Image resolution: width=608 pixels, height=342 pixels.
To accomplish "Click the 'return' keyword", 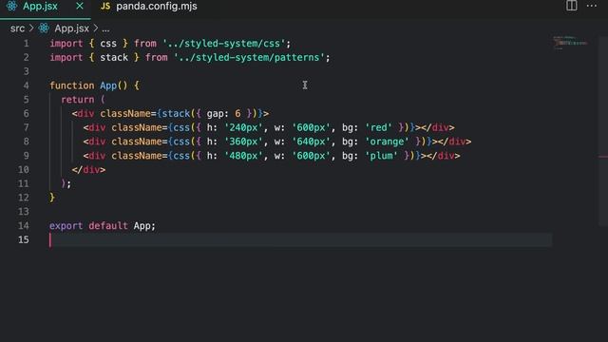I will point(78,100).
